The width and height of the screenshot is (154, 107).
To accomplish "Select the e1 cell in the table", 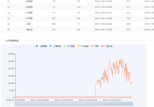I will click(x=9, y=1).
